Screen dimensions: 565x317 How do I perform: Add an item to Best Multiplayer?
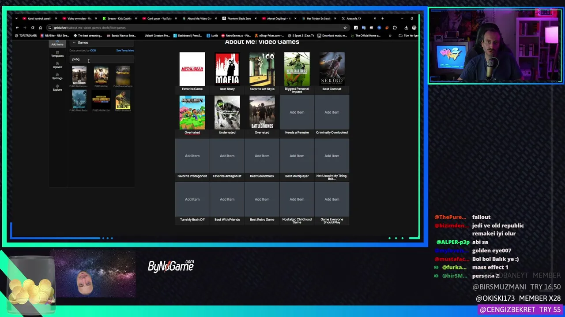point(297,156)
